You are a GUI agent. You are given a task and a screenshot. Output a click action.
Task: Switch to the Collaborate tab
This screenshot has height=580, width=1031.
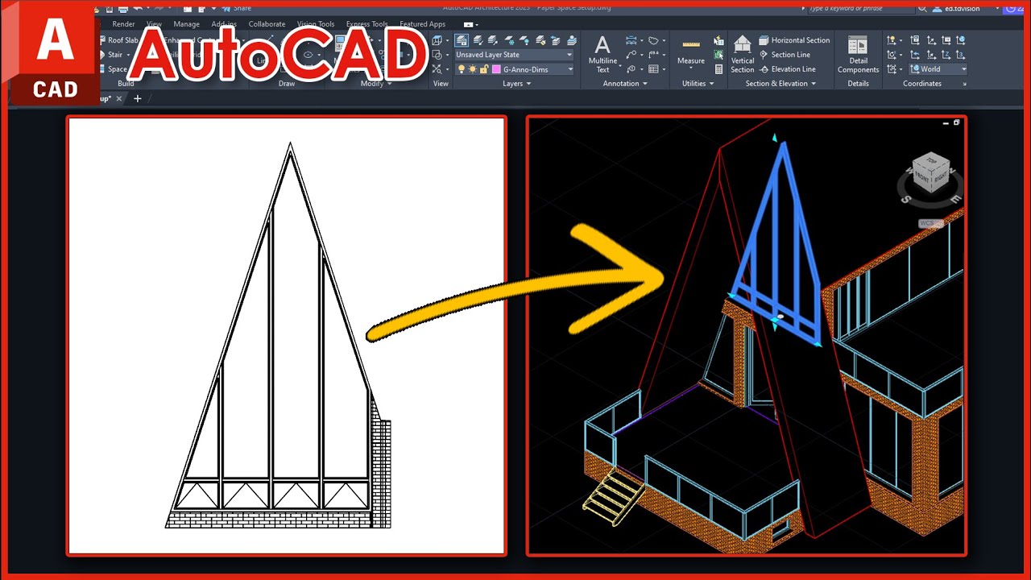(267, 24)
